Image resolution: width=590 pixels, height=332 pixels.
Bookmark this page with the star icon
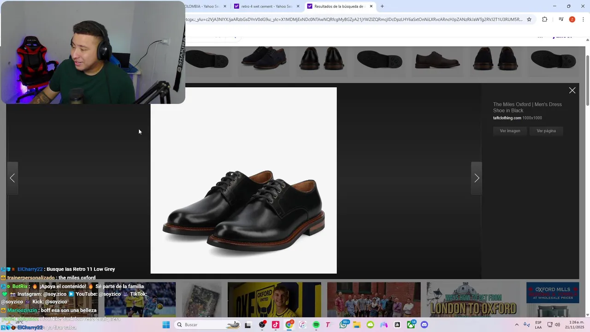(x=529, y=19)
